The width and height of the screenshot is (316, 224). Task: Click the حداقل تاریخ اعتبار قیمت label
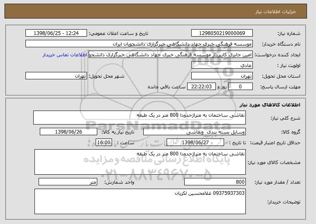click(275, 143)
